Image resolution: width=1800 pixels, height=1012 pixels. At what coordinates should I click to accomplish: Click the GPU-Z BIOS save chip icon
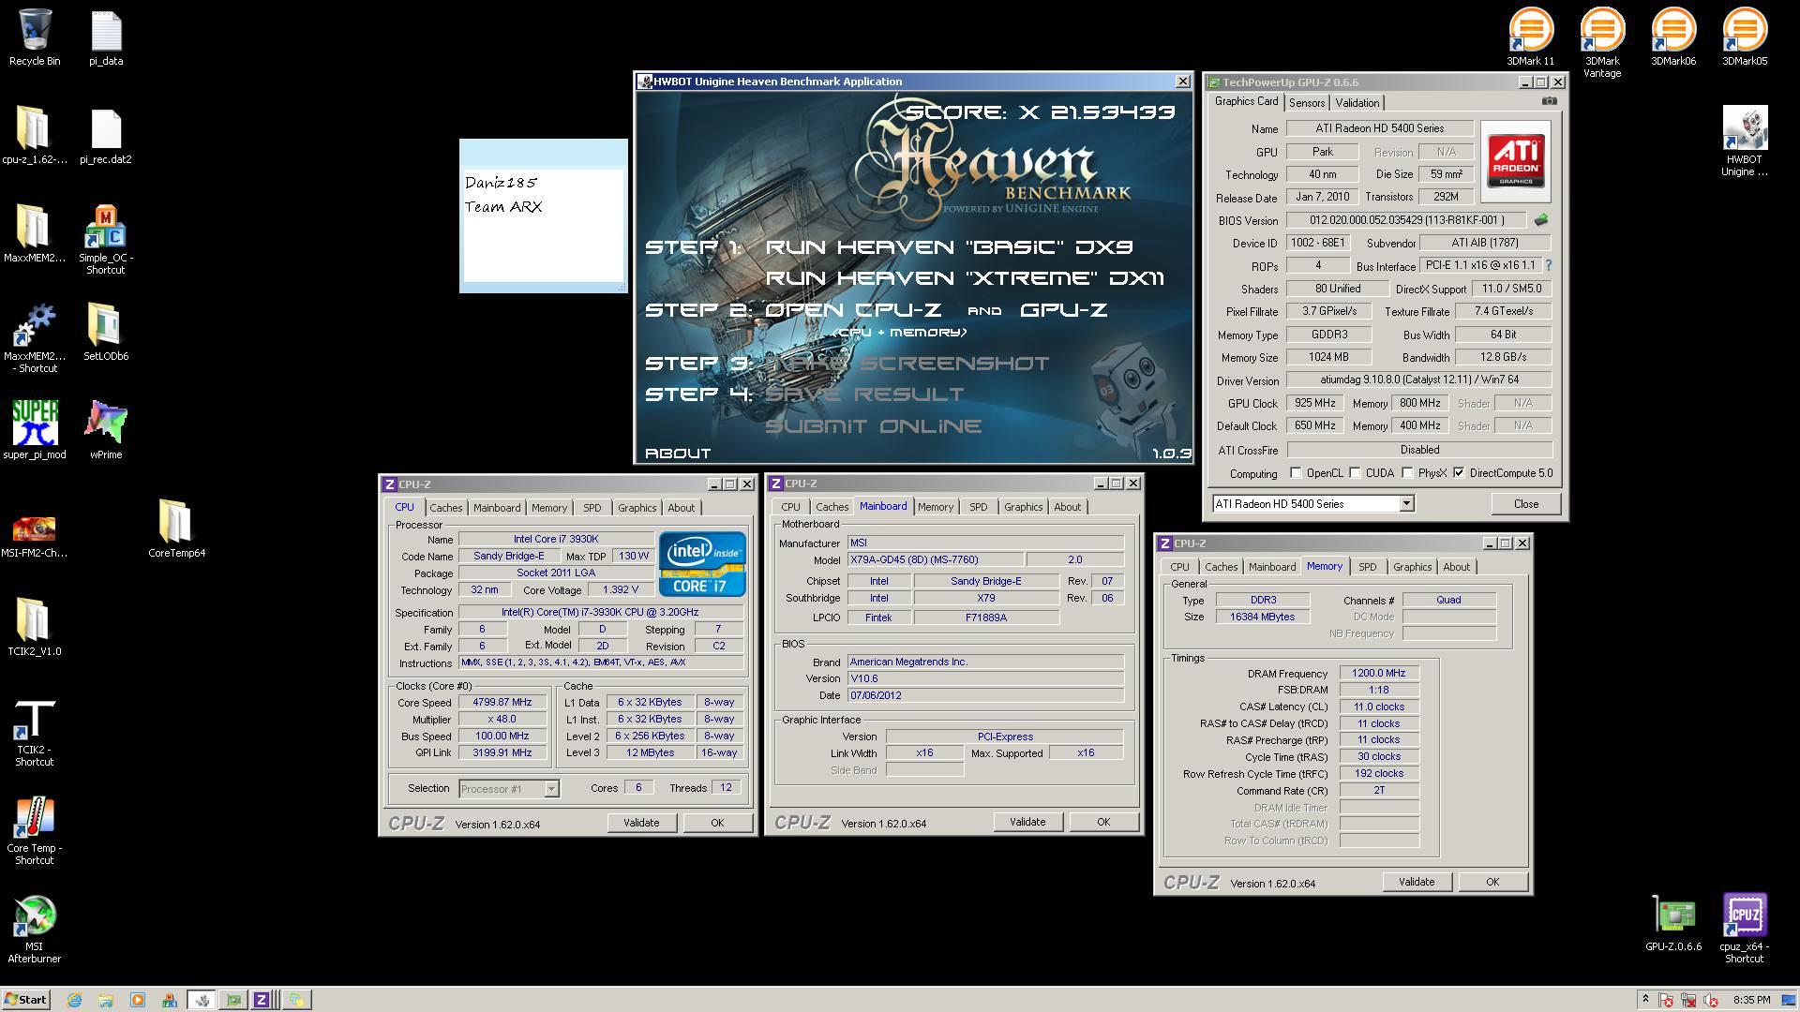1540,220
